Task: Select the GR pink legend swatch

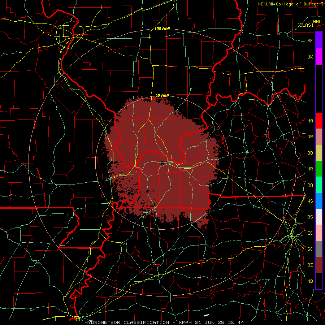Action: point(319,137)
